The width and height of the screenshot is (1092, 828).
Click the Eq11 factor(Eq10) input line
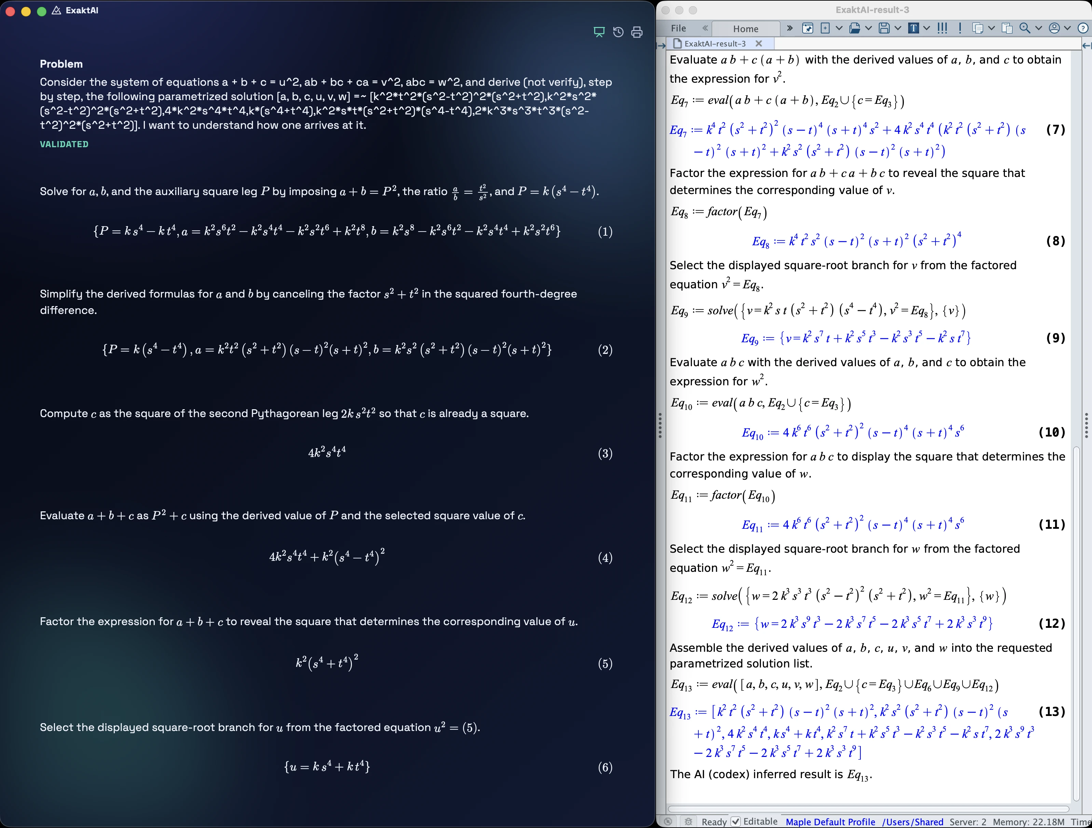click(723, 495)
